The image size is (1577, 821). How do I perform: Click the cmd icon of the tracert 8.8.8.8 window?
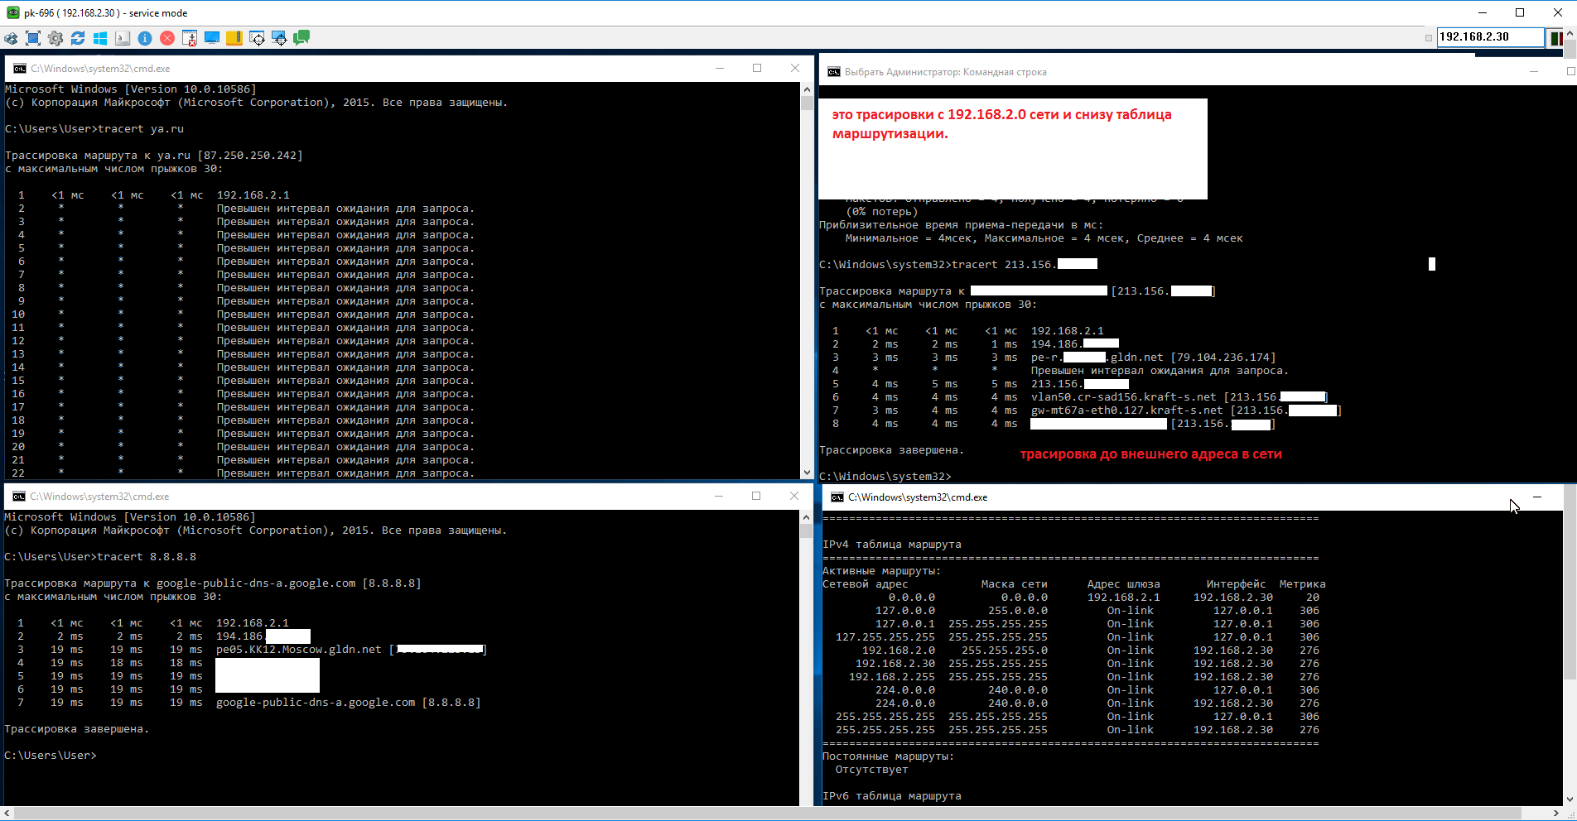click(x=18, y=497)
